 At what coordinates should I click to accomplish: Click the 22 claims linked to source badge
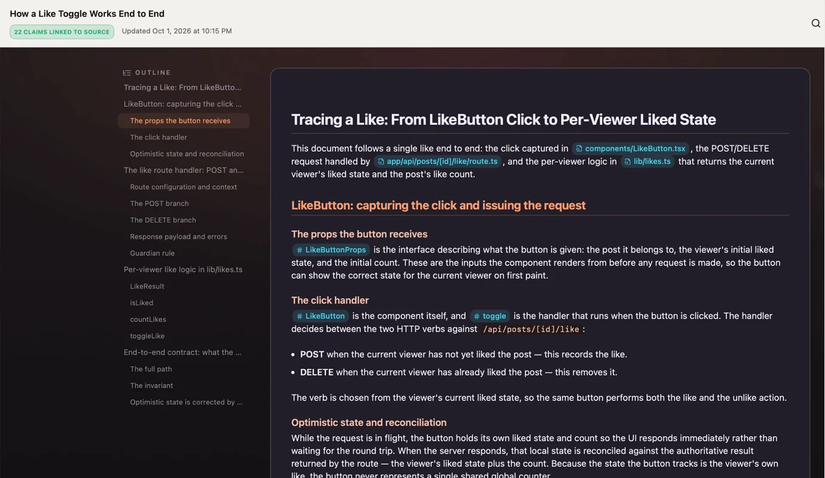pos(62,32)
